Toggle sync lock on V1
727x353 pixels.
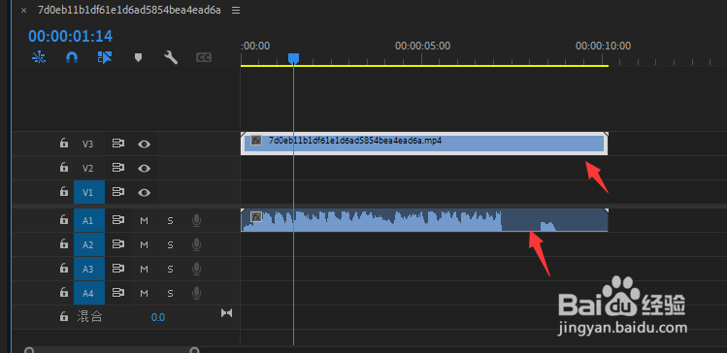click(x=118, y=192)
